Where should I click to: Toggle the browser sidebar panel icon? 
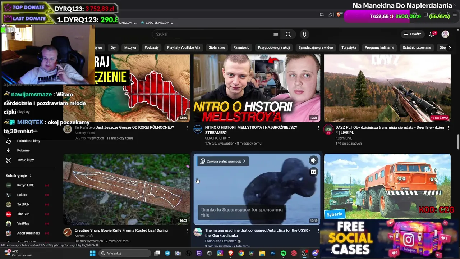425,14
